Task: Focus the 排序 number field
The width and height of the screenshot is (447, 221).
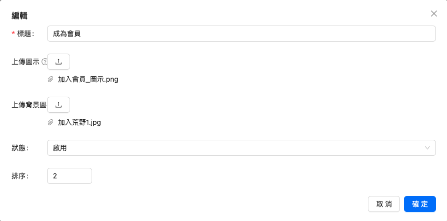Action: pos(69,176)
